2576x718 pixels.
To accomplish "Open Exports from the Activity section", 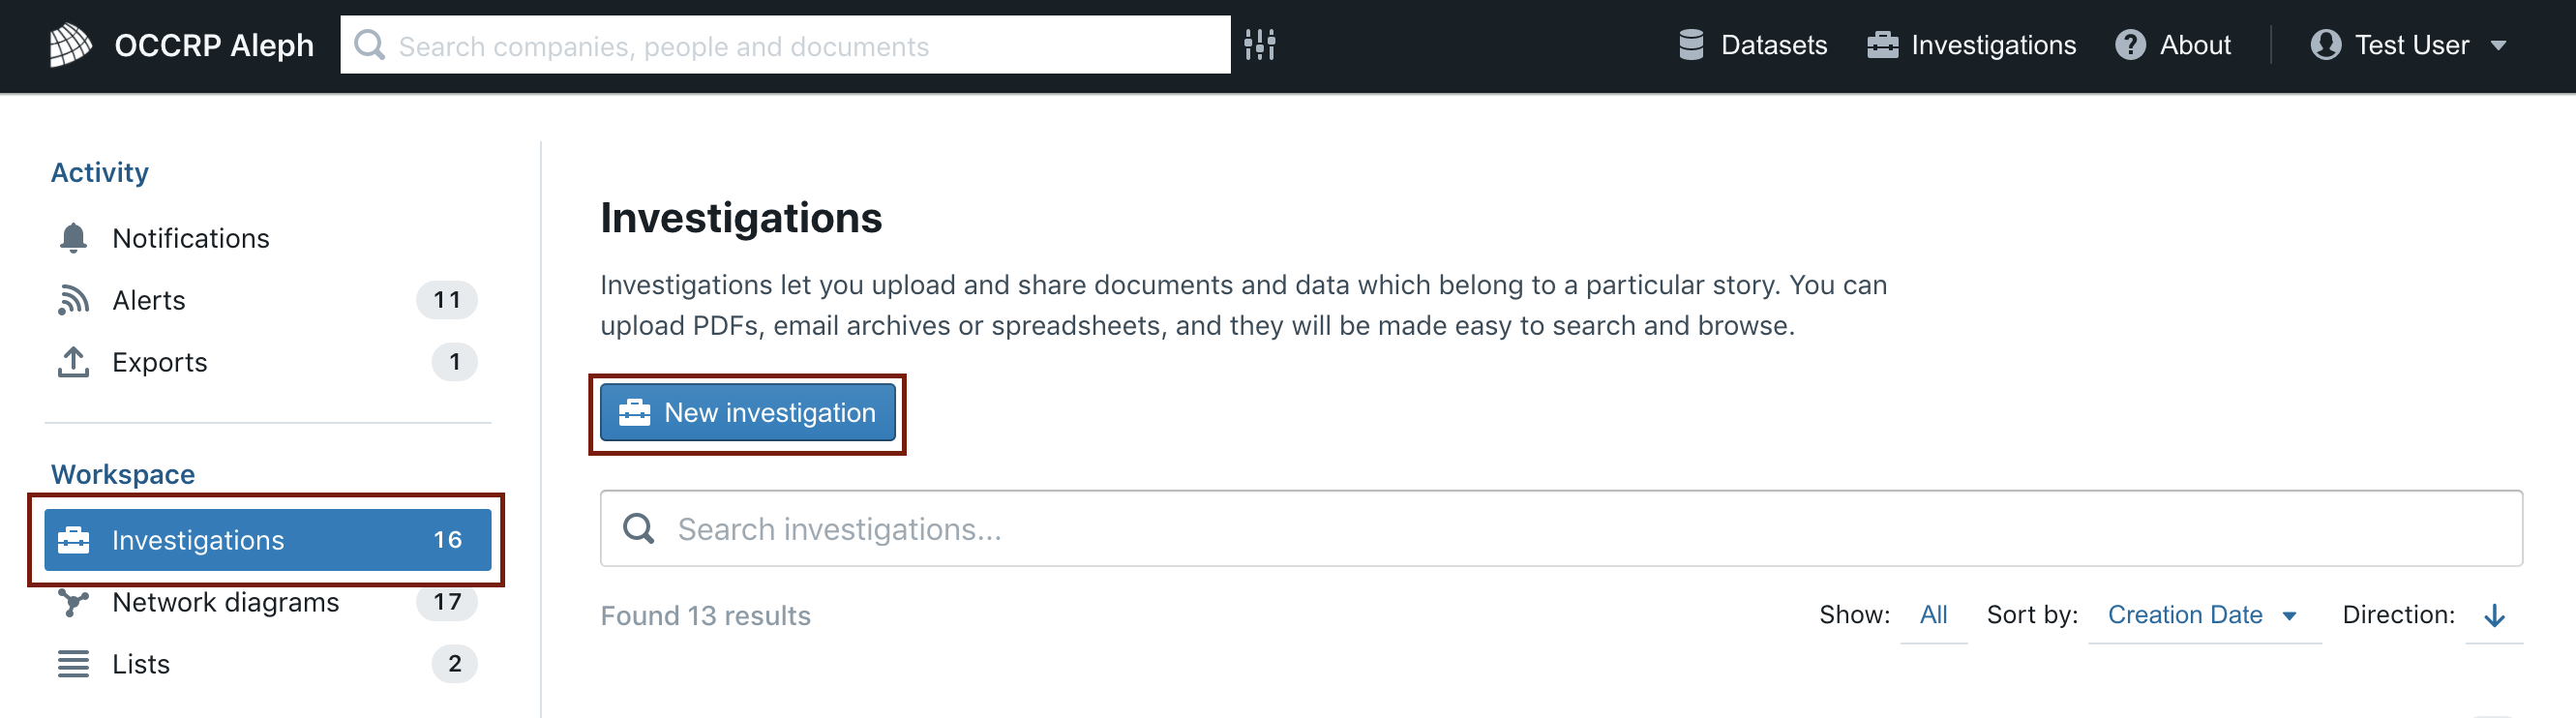I will click(x=268, y=362).
